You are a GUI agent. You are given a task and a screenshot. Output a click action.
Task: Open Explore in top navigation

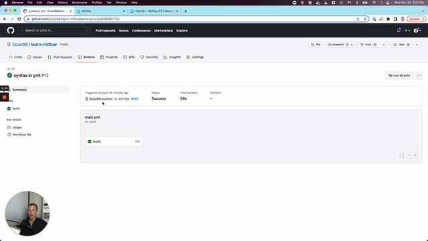[182, 31]
